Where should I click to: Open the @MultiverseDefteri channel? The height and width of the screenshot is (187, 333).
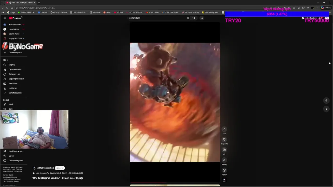tap(46, 168)
